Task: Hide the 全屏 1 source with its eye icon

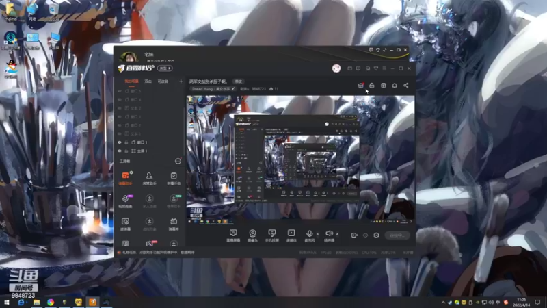Action: click(x=120, y=151)
